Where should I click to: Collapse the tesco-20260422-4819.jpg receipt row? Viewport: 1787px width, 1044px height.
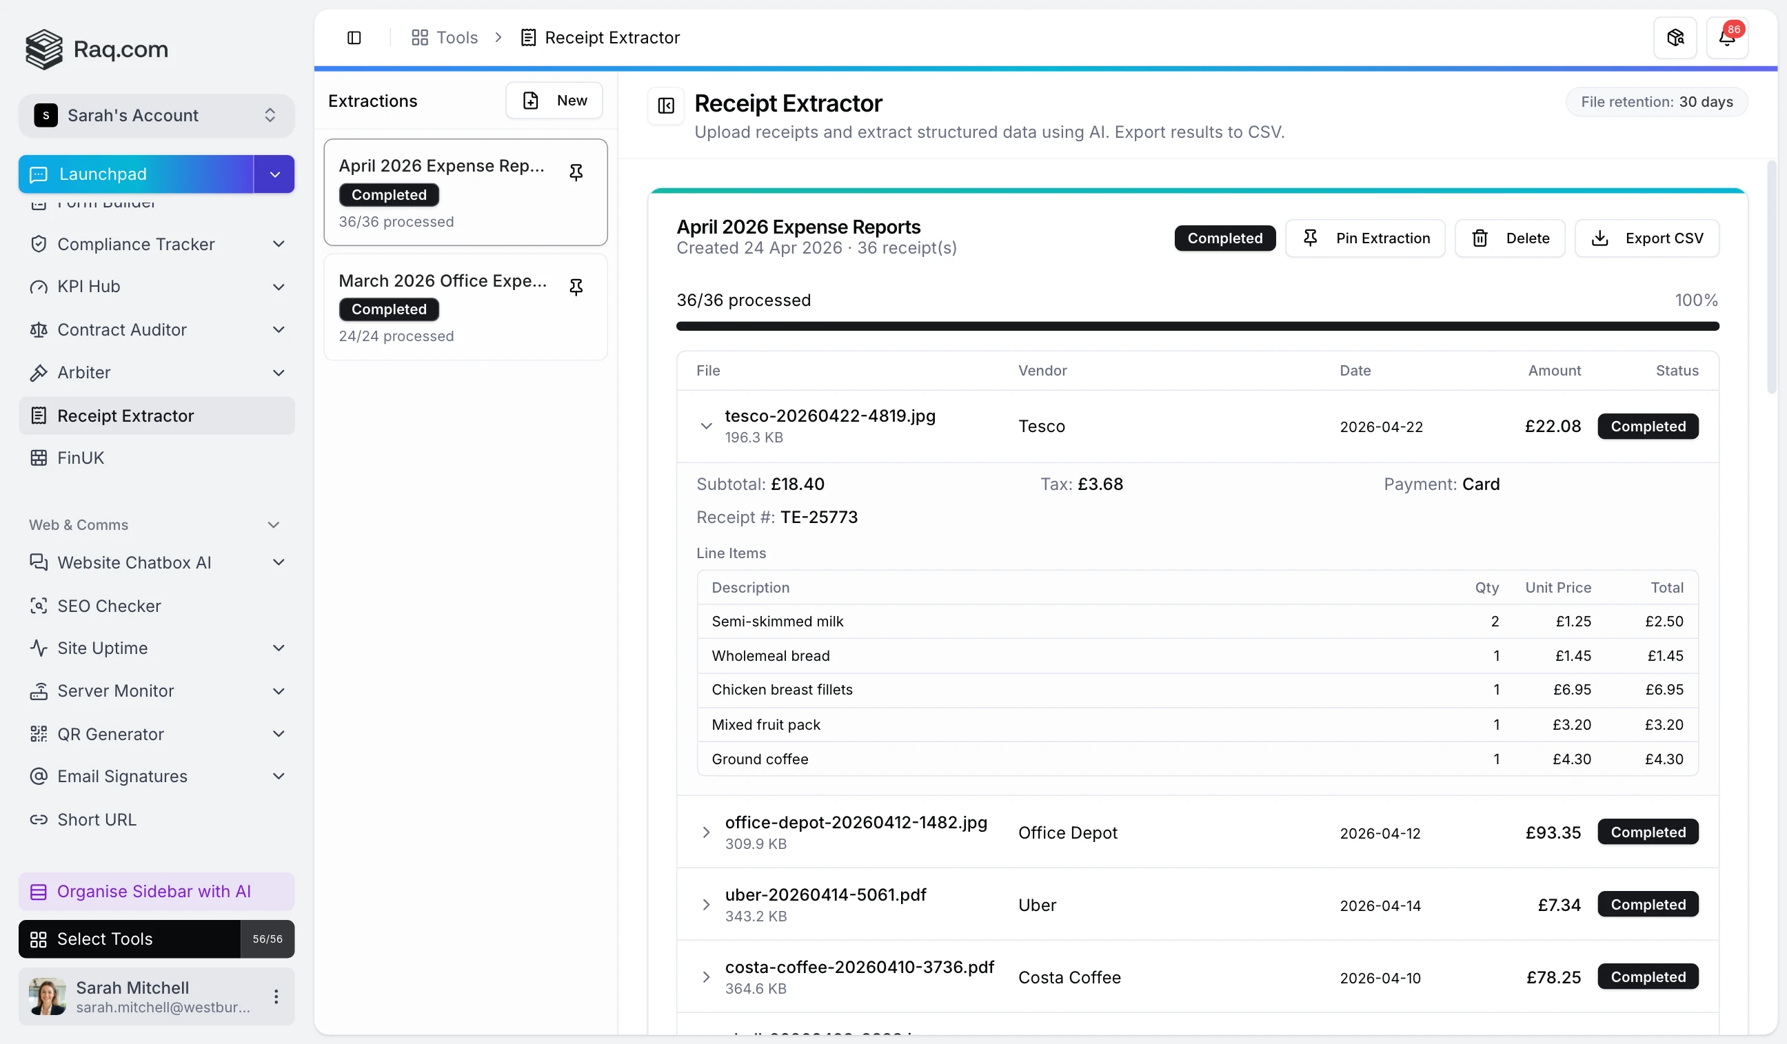pos(705,426)
